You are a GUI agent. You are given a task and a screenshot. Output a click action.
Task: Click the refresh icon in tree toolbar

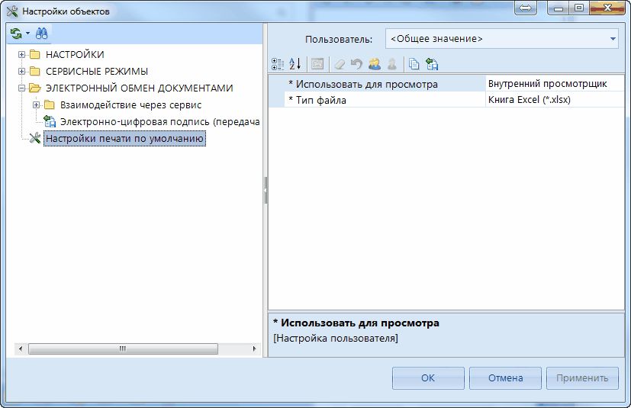16,34
